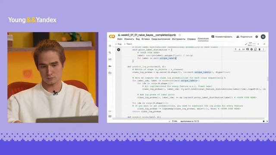
Task: Click the Комментировать button
Action: click(222, 37)
